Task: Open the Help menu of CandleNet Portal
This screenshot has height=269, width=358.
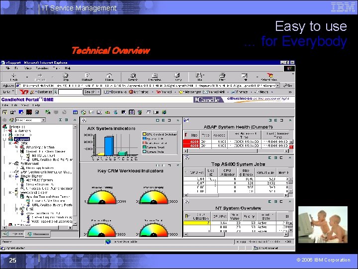Action: [36, 105]
